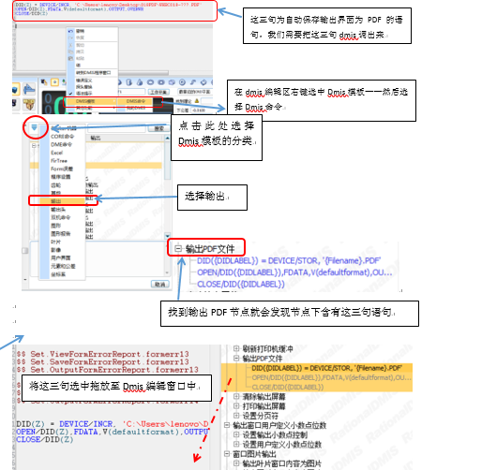Click the scroll-up arrow of the template list
This screenshot has height=470, width=497.
tap(167, 138)
